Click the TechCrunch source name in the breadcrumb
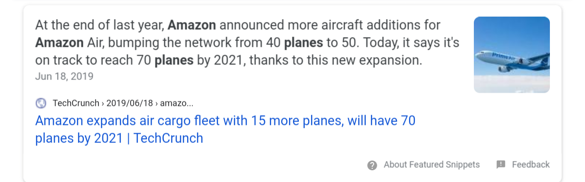Screen dimensions: 585x182 point(76,103)
